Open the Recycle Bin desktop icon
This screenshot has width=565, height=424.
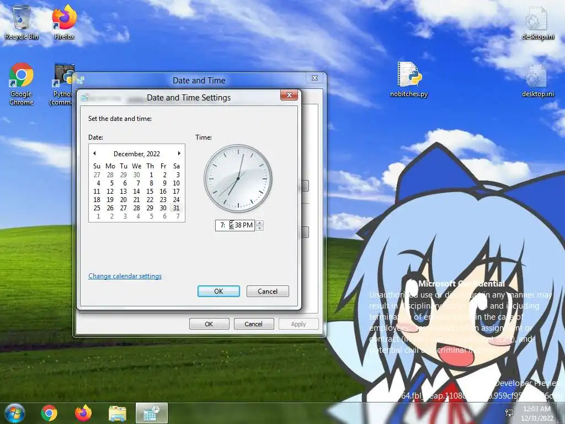pyautogui.click(x=22, y=22)
